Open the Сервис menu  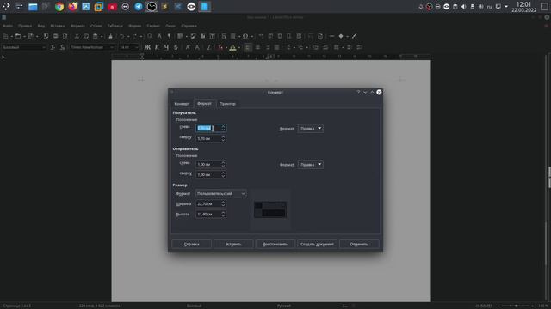(153, 26)
